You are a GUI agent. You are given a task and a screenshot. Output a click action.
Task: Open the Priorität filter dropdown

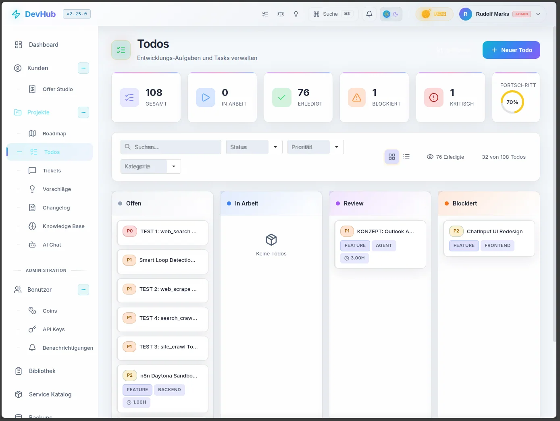click(x=316, y=147)
